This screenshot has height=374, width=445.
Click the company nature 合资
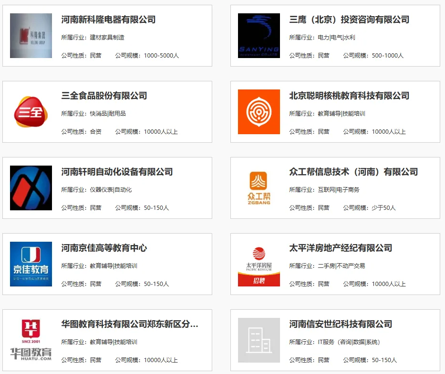pos(96,132)
